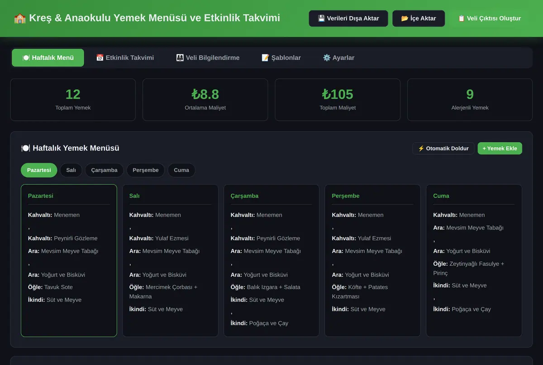Click Peynirli Gözleme in the Çarşamba card

pyautogui.click(x=278, y=238)
